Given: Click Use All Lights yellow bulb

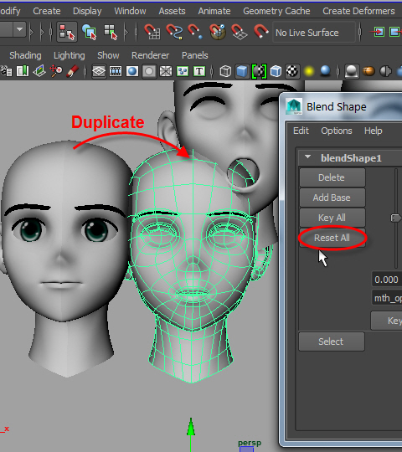Looking at the screenshot, I should [x=309, y=71].
